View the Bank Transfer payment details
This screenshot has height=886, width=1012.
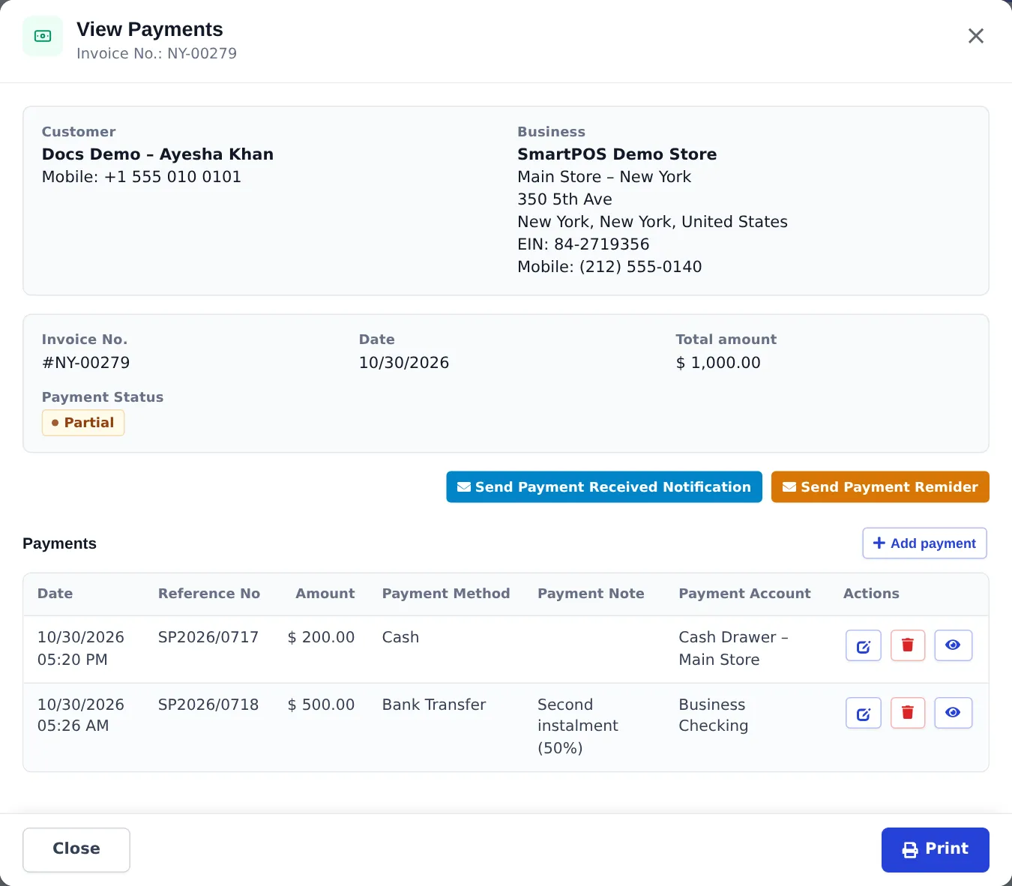953,713
